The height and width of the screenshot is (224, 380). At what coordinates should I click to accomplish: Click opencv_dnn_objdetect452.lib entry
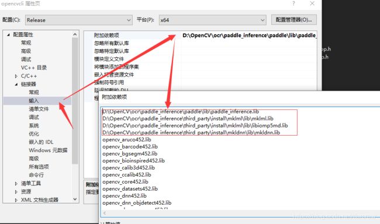point(137,203)
